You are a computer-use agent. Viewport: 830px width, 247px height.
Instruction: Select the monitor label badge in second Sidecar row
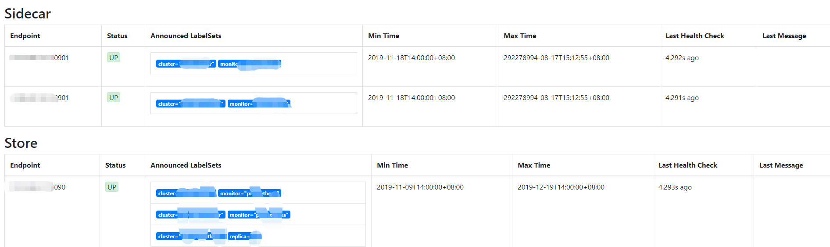tap(259, 104)
